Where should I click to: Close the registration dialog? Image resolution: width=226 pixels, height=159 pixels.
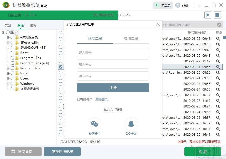[158, 24]
